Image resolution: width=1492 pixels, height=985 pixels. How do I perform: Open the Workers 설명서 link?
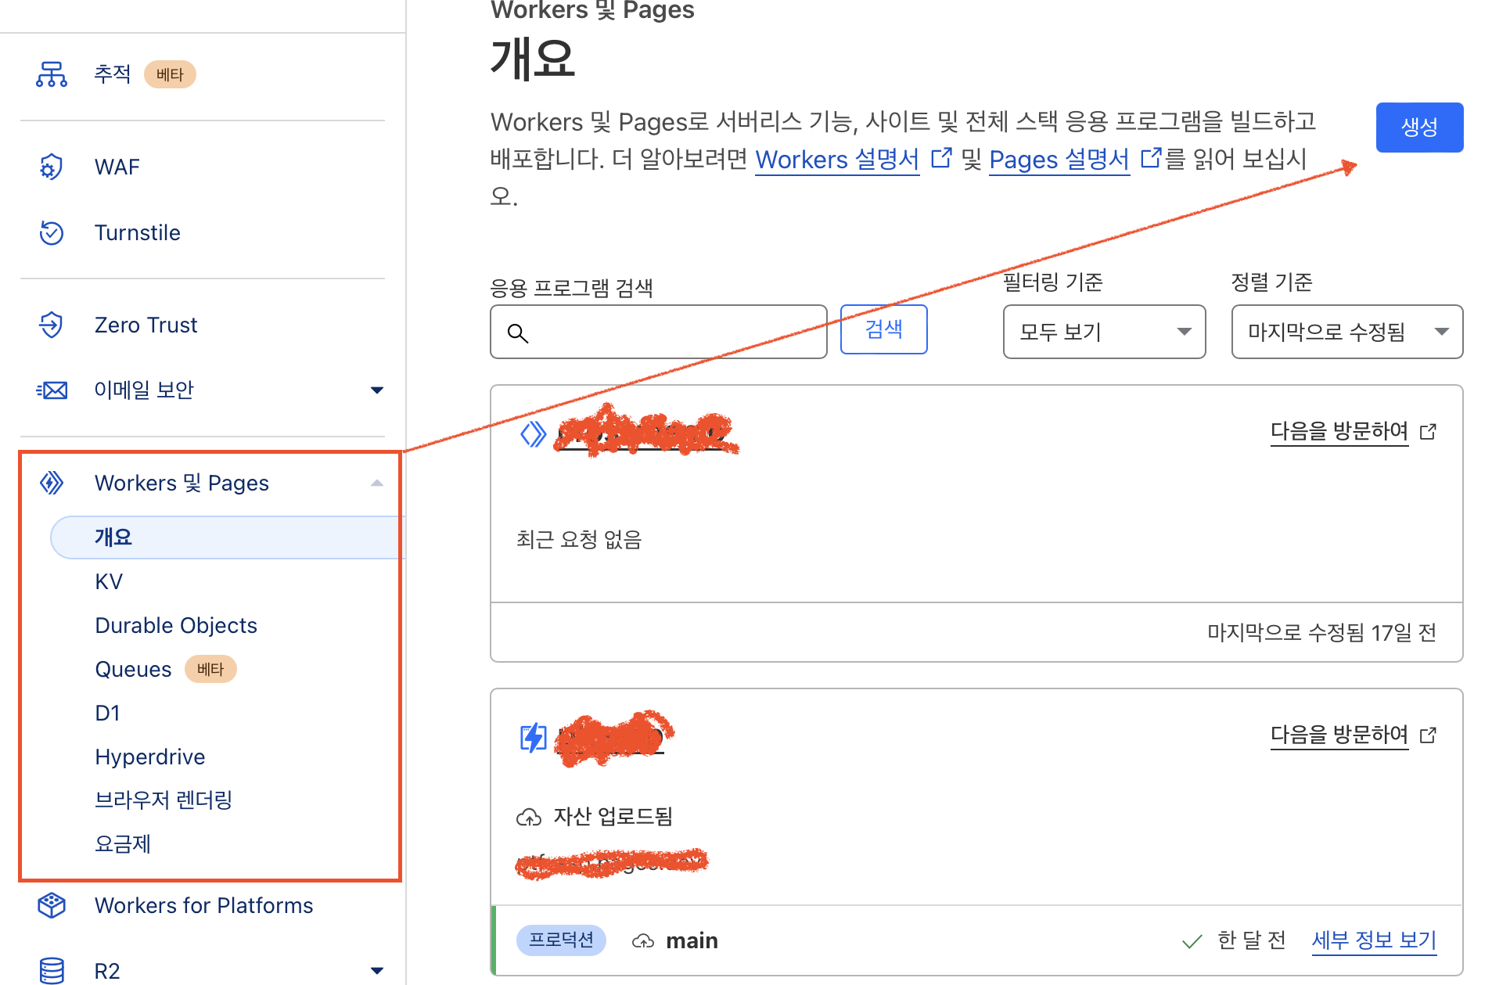coord(837,159)
